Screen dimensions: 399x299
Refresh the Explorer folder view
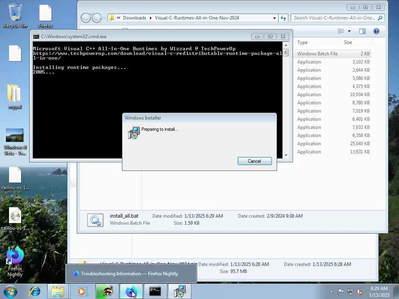(x=283, y=18)
